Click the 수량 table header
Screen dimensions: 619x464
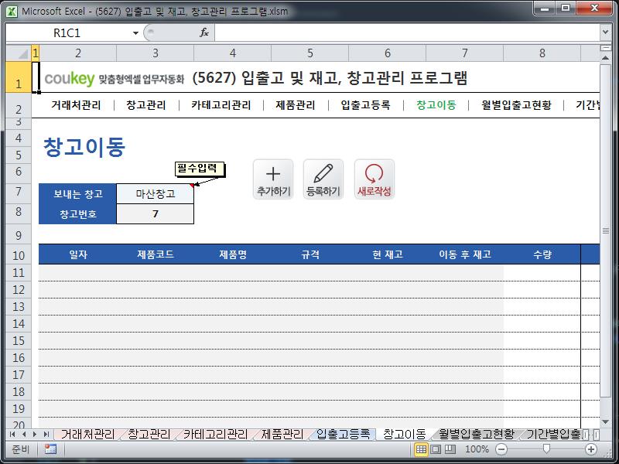click(x=542, y=254)
